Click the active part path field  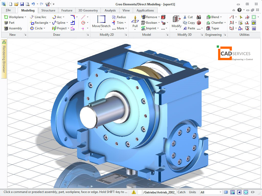click(160, 192)
